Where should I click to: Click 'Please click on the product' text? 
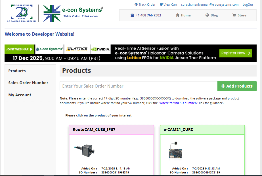(x=98, y=115)
